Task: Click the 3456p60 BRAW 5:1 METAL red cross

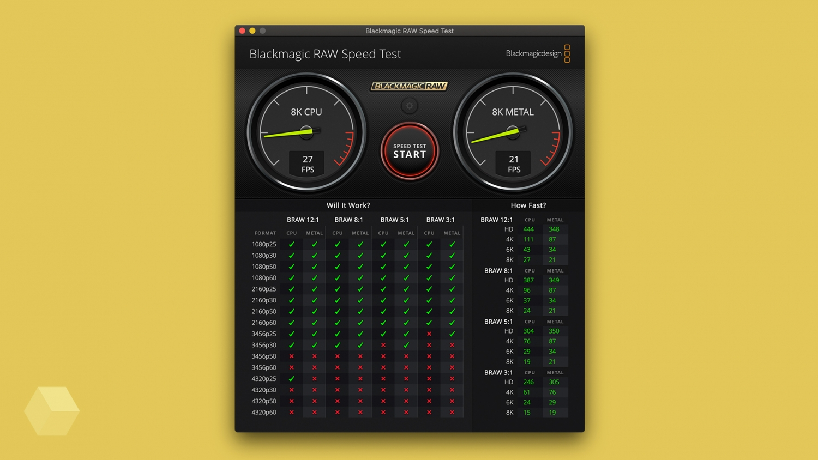Action: click(x=406, y=367)
